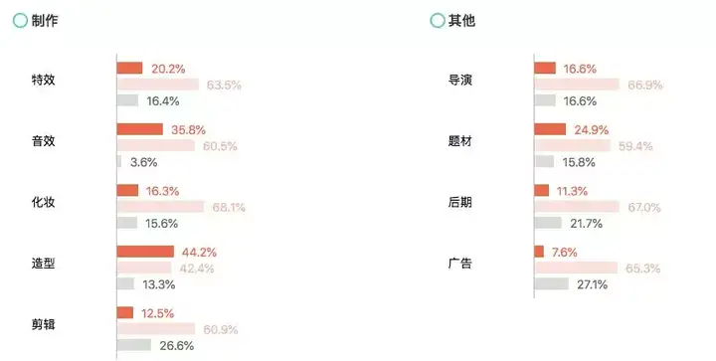Image resolution: width=716 pixels, height=361 pixels.
Task: Click the red 35.8% bar for 音效
Action: pos(140,129)
